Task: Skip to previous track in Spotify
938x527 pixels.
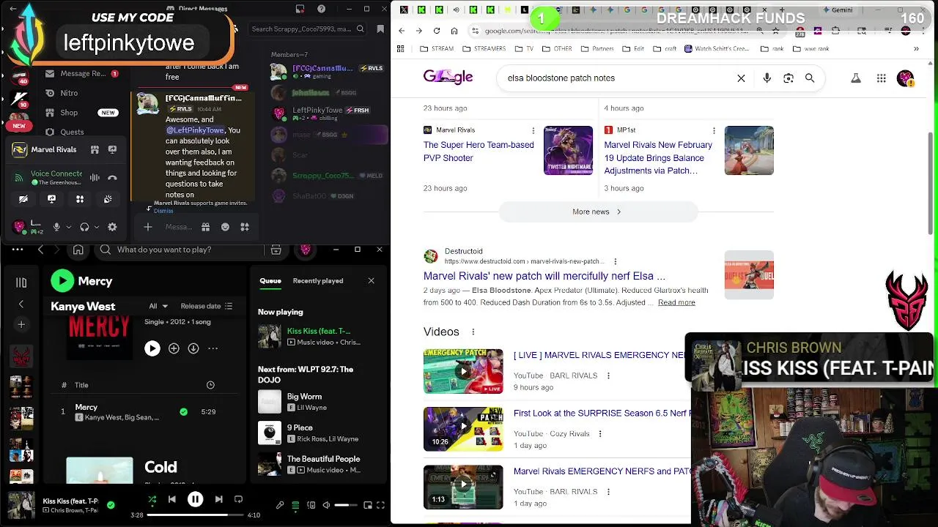Action: click(x=171, y=500)
